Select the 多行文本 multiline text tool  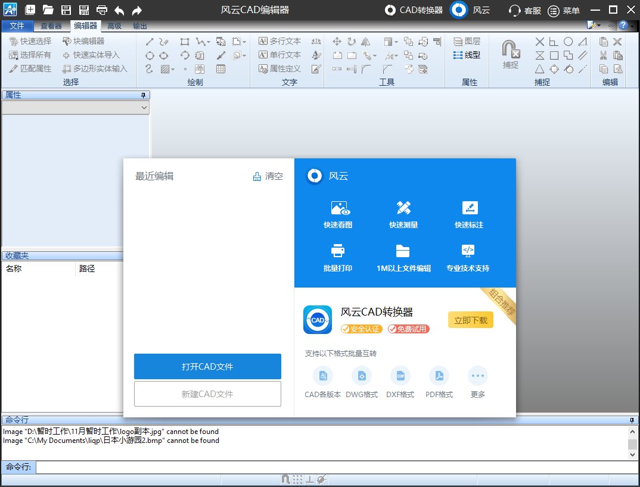pyautogui.click(x=279, y=41)
